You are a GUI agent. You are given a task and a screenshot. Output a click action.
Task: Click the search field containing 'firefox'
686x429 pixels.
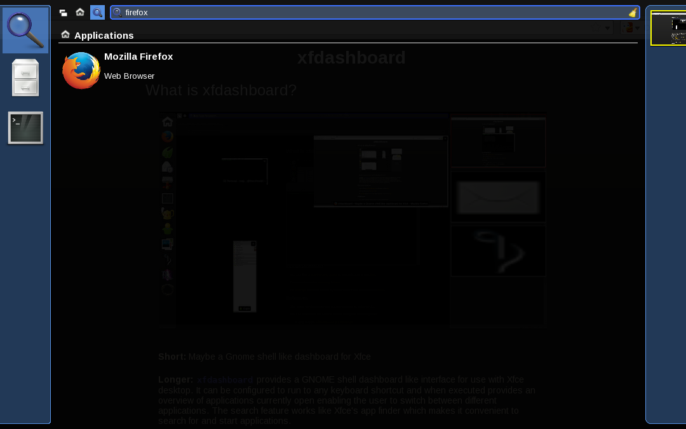click(x=368, y=12)
